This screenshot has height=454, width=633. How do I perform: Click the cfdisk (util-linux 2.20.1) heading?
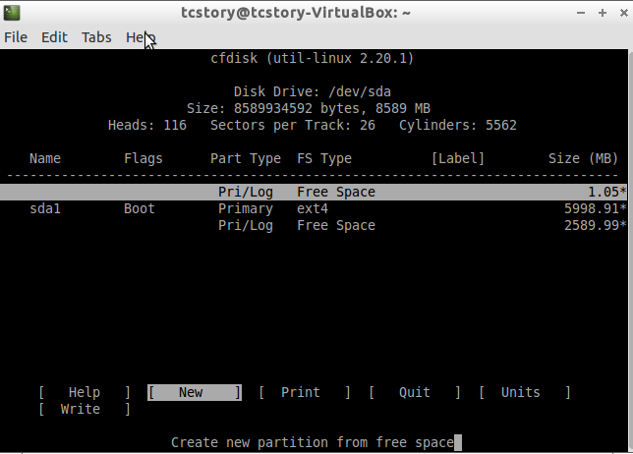313,59
